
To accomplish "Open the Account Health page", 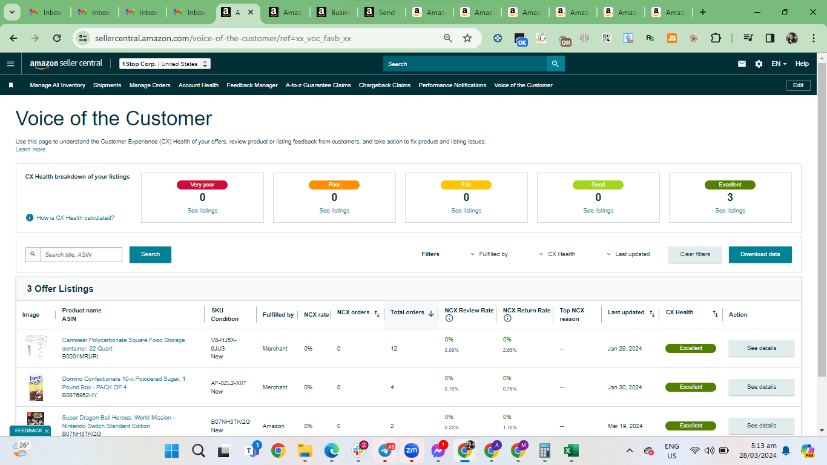I will [x=199, y=85].
